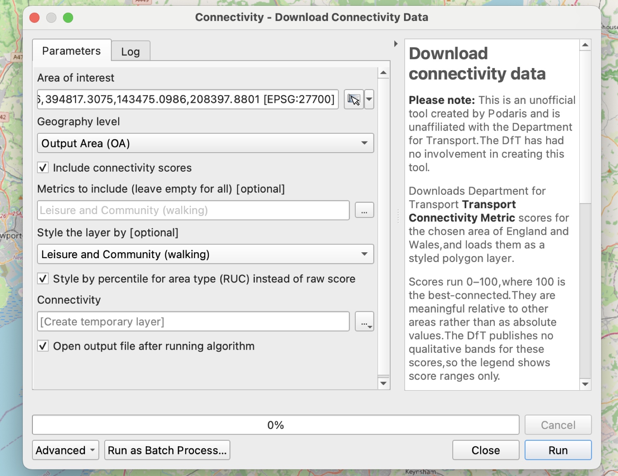Collapse the help panel with the arrow
618x476 pixels.
pyautogui.click(x=396, y=44)
